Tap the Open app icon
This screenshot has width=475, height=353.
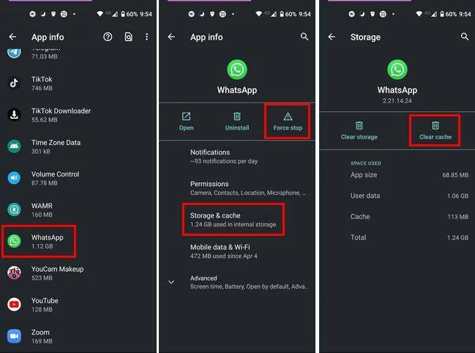(x=186, y=116)
